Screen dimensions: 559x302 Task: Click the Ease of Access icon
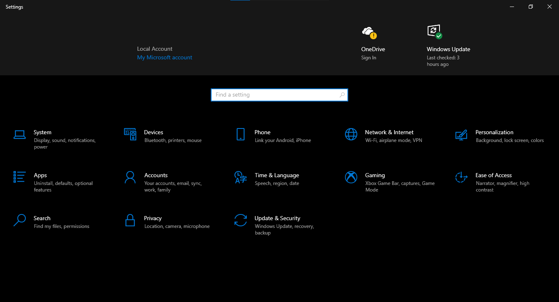pyautogui.click(x=461, y=177)
